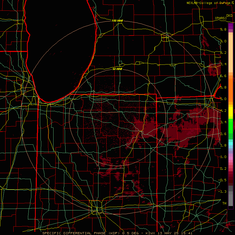Select the pink band in the color bar
The image size is (235, 235).
[x=231, y=158]
